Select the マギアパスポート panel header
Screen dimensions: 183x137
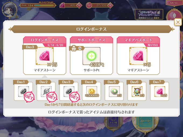tap(138, 40)
